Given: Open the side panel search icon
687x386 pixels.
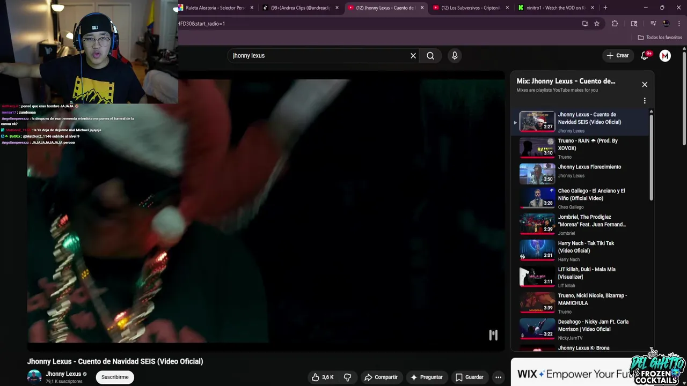Looking at the screenshot, I should point(634,24).
